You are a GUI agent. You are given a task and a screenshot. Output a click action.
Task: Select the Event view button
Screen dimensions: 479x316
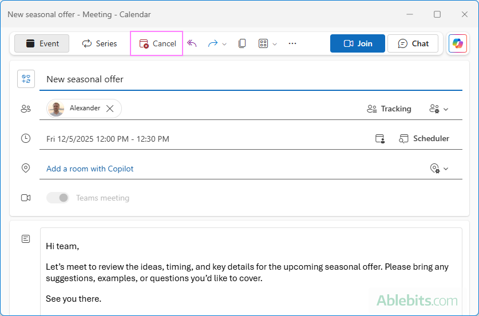pos(42,43)
